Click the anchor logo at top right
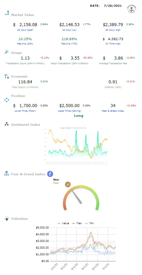 pyautogui.click(x=132, y=9)
